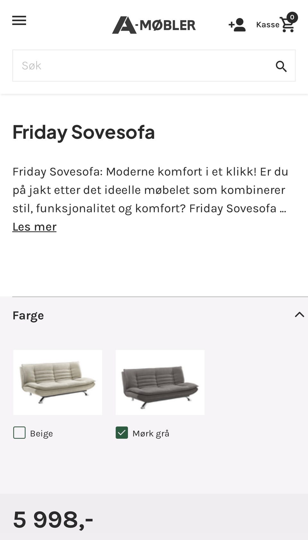Open the add-user account icon
The image size is (308, 540).
click(x=237, y=25)
